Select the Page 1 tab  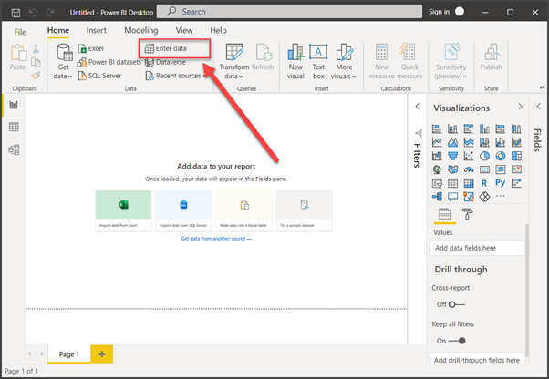click(x=69, y=354)
